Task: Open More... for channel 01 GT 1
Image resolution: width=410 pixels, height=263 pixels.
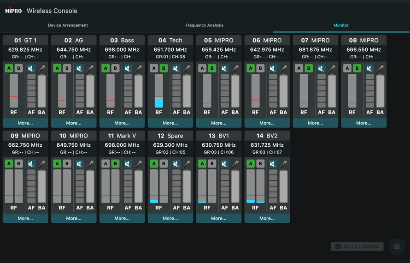Action: [25, 123]
